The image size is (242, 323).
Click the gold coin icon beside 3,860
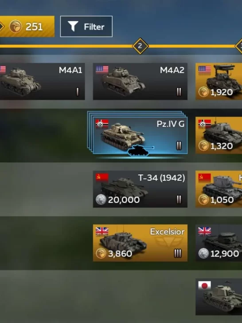(101, 254)
